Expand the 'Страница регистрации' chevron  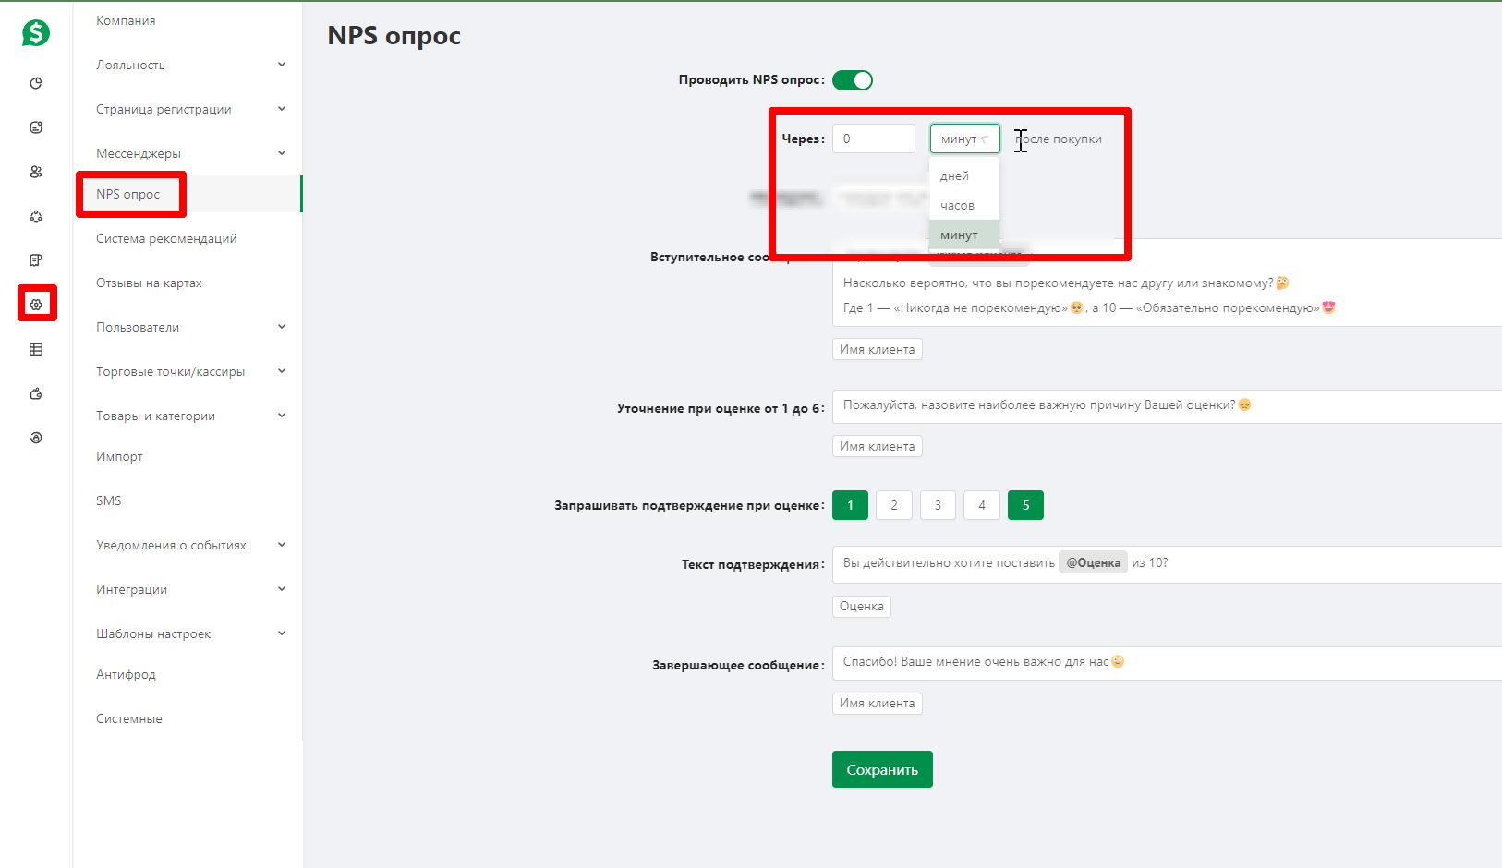click(x=282, y=109)
